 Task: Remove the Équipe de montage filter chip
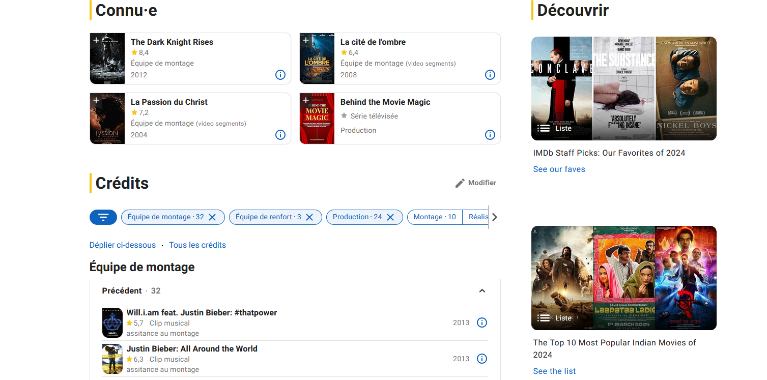tap(213, 217)
